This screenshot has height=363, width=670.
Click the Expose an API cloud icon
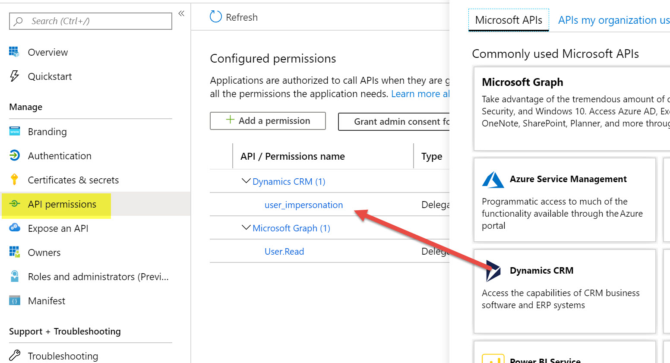pos(14,228)
